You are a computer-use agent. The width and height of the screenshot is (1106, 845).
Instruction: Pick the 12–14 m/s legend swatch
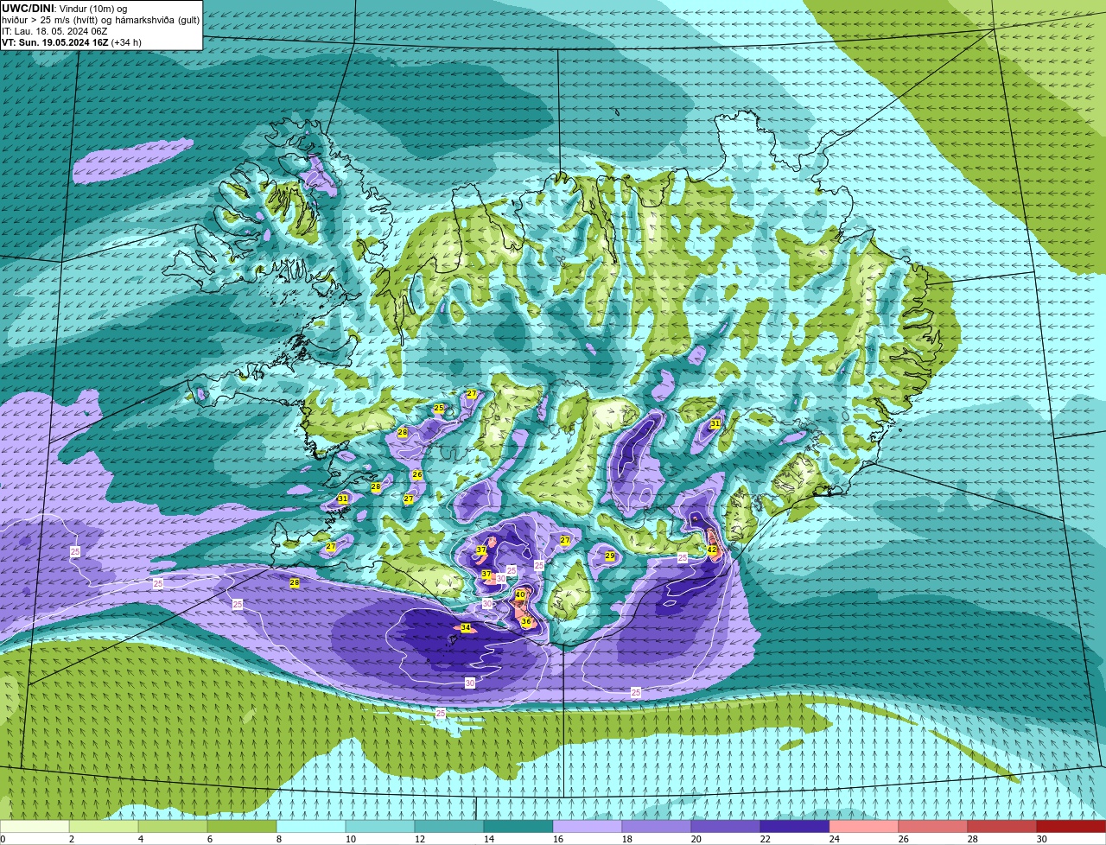(449, 826)
